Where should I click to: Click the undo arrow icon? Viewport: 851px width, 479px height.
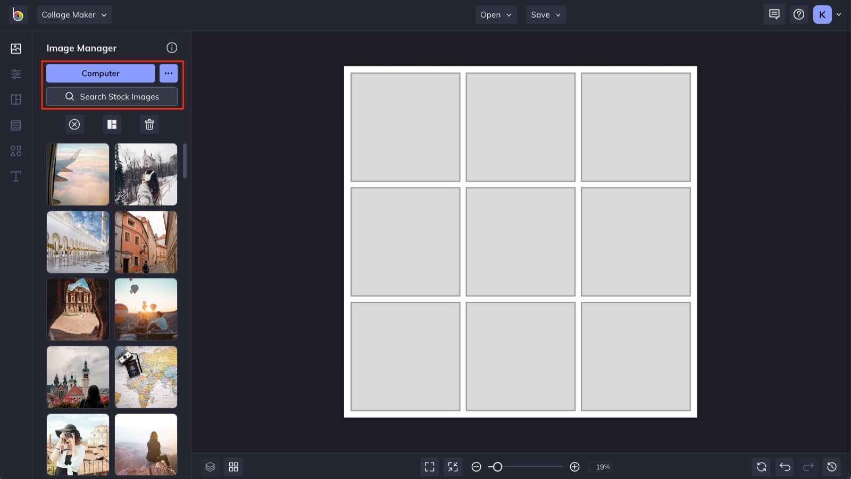(x=785, y=467)
